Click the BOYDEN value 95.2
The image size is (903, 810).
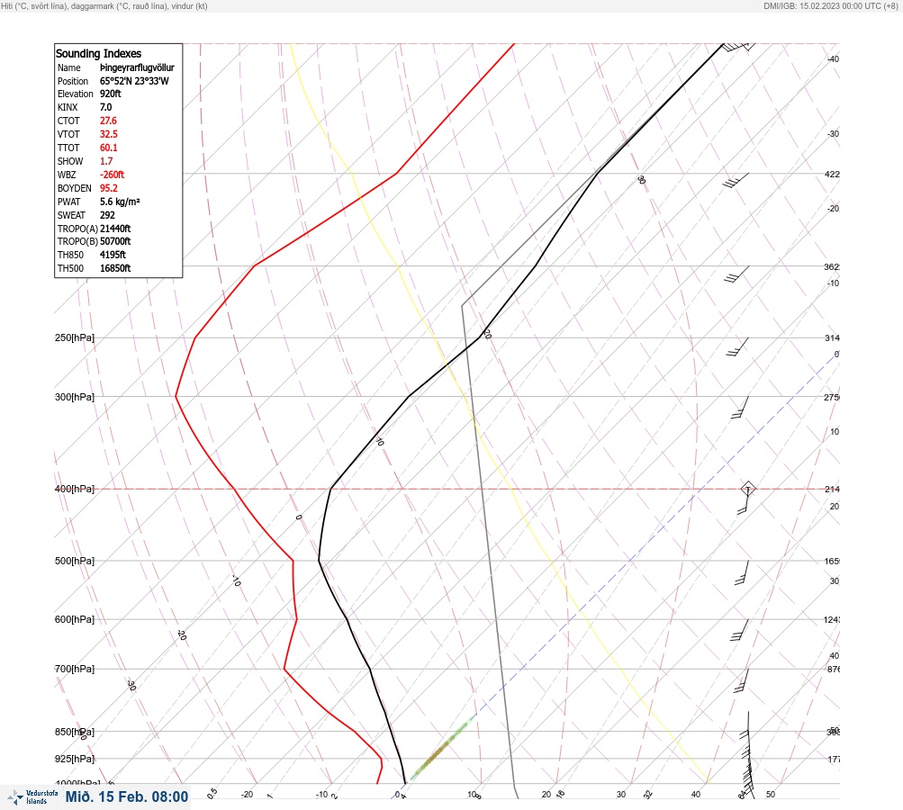click(x=109, y=188)
